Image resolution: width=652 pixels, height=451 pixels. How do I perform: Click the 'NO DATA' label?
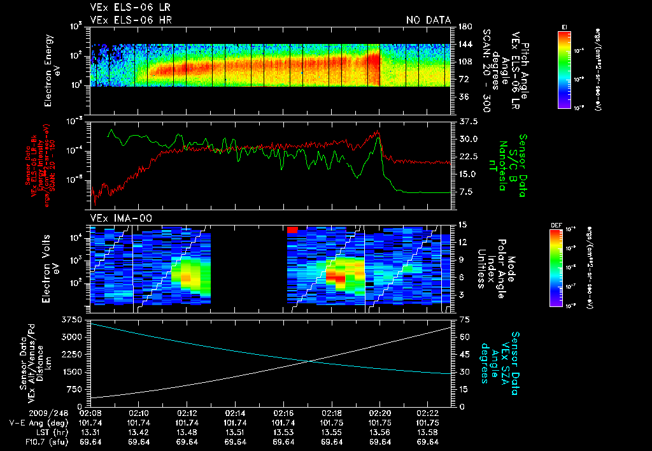coord(429,20)
